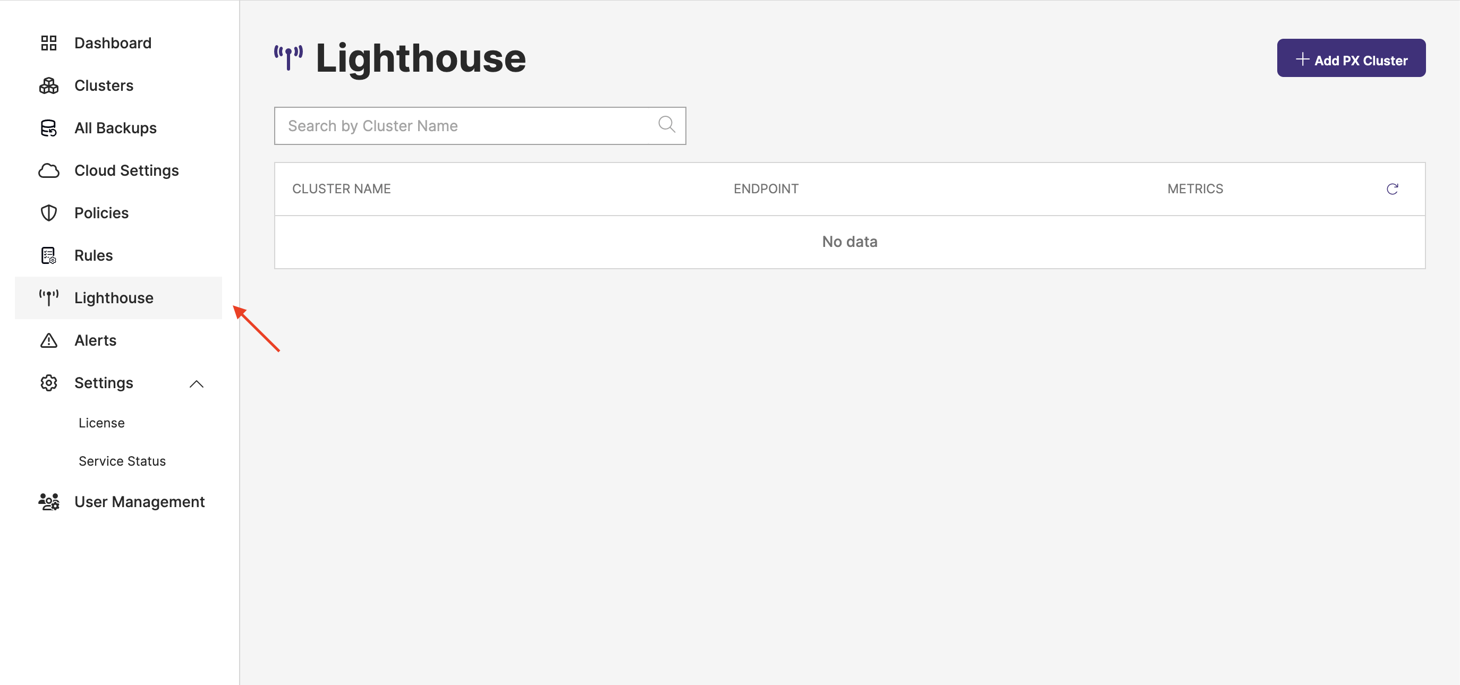Click the search magnifier icon

click(x=667, y=125)
